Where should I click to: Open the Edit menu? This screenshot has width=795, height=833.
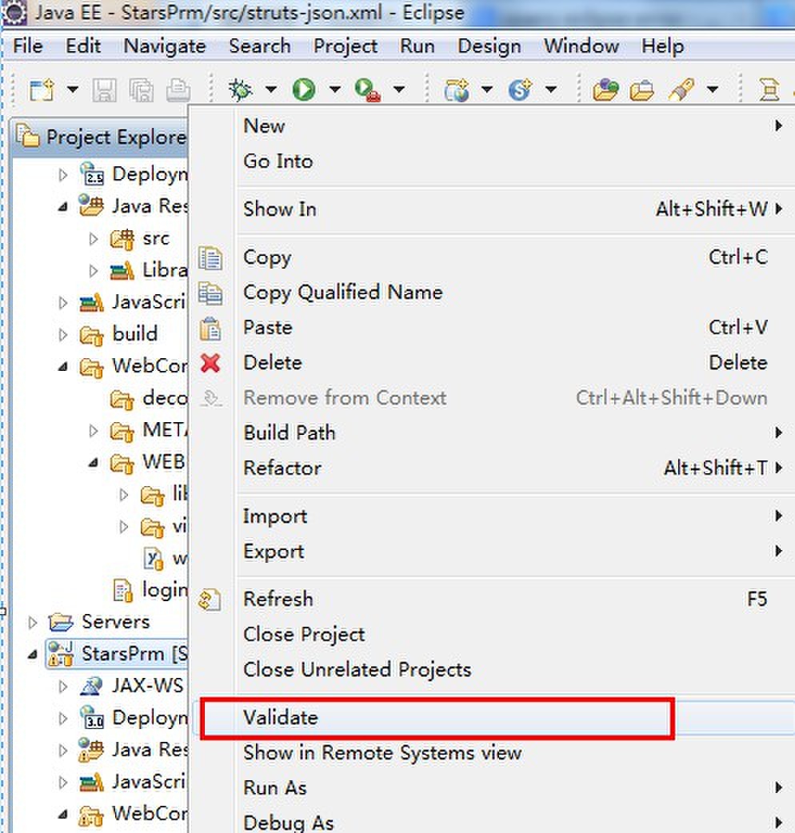tap(83, 46)
